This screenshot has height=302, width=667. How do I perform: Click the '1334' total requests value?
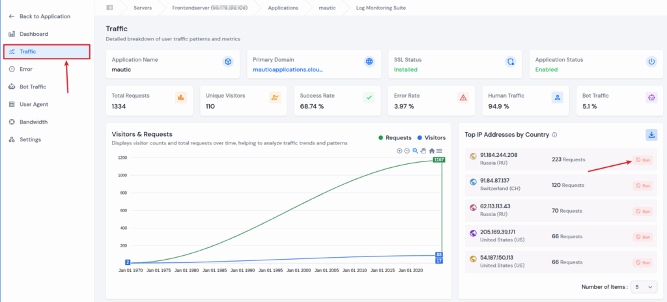click(119, 106)
